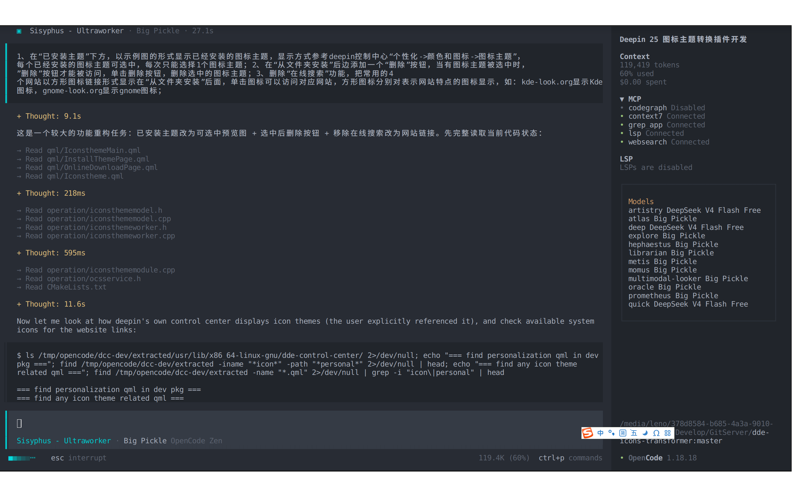Click the working progress indicator bar
Image resolution: width=796 pixels, height=497 pixels.
tap(22, 458)
